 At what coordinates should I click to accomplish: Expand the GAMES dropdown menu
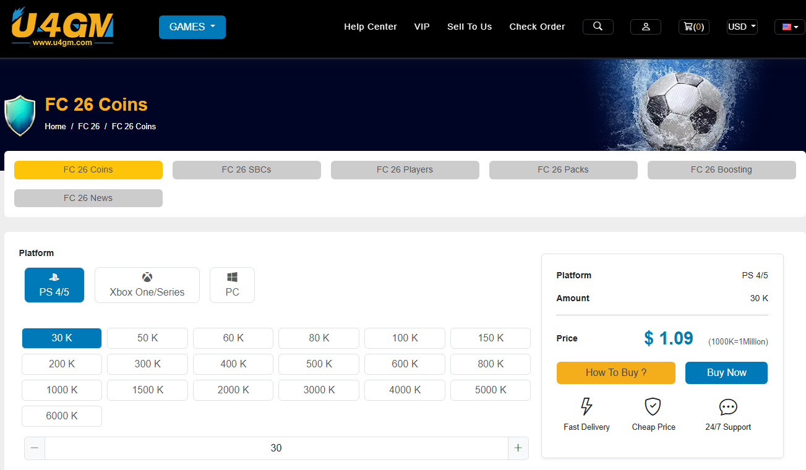click(x=192, y=27)
